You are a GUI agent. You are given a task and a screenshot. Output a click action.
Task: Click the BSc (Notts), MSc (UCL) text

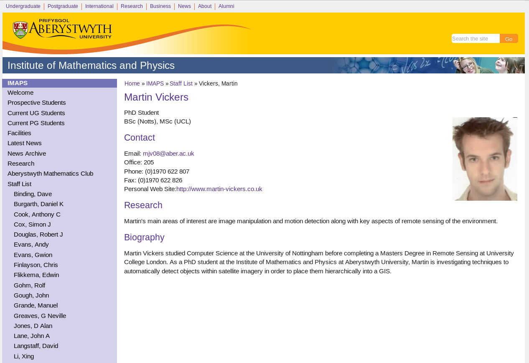point(158,121)
